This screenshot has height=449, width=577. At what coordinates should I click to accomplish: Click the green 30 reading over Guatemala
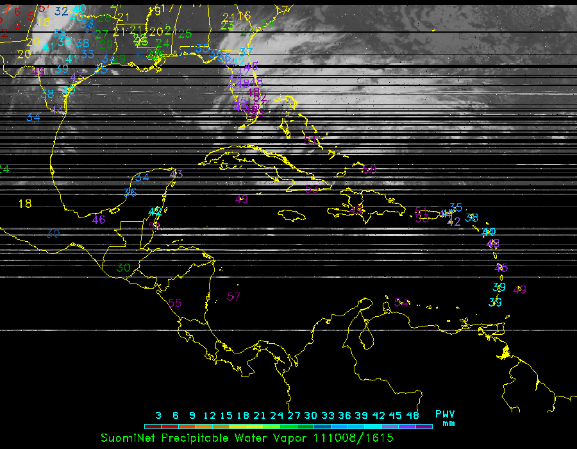124,267
